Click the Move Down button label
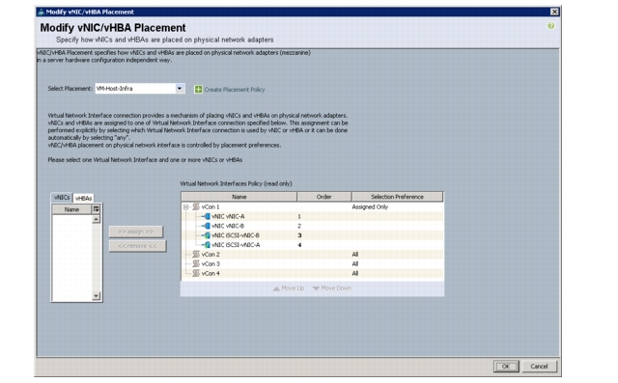Screen dimensions: 618x383 coord(336,288)
